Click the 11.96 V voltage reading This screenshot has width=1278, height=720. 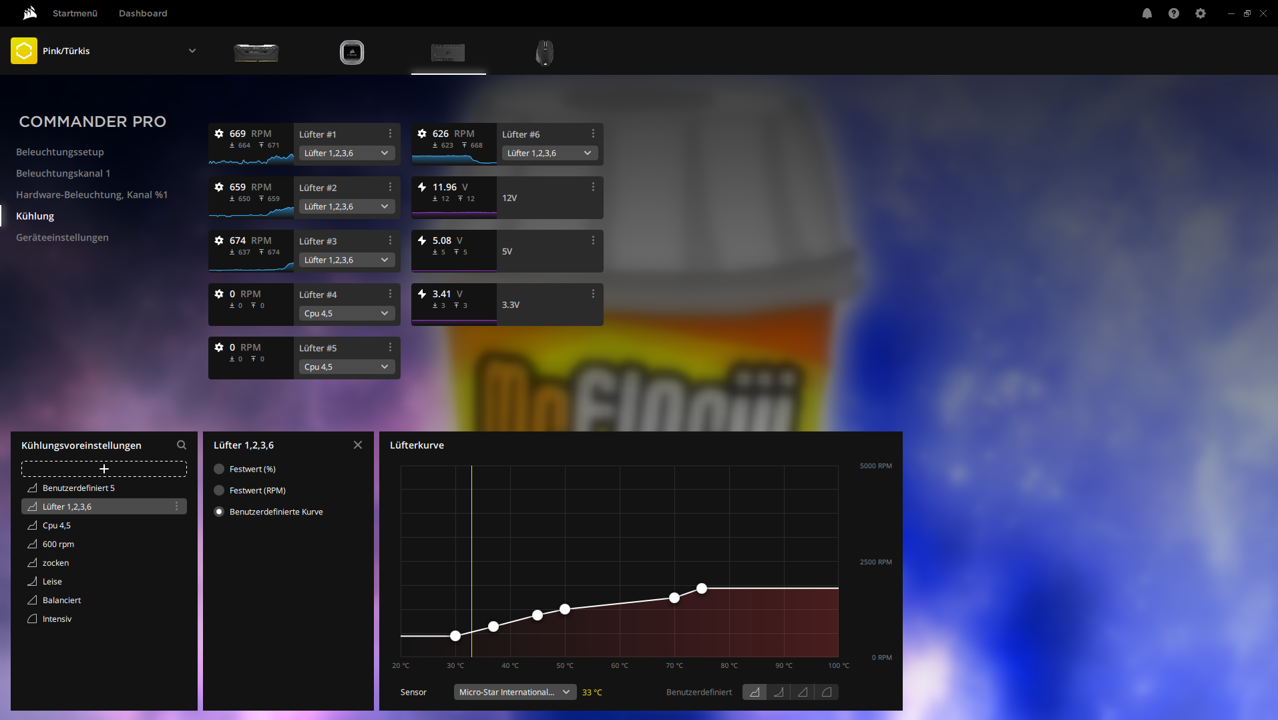[x=450, y=187]
